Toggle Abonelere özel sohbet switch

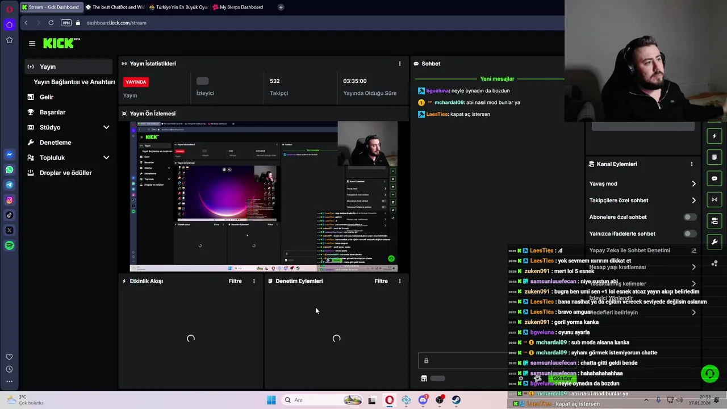tap(690, 217)
